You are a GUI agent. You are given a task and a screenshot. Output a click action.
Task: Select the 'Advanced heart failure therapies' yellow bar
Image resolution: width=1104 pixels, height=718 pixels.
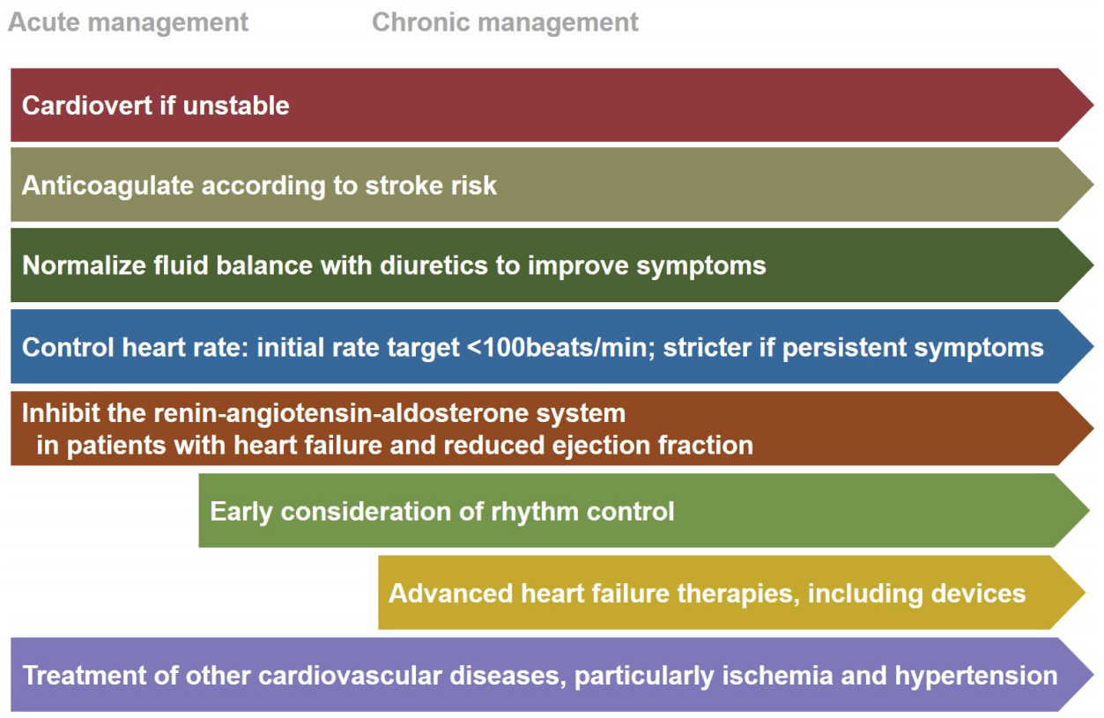(732, 592)
